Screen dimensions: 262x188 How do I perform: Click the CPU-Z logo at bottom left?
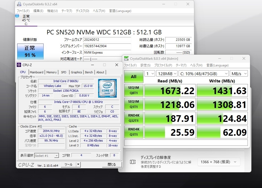coord(26,165)
